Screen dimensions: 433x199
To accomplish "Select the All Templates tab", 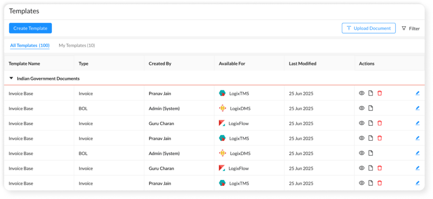I will pyautogui.click(x=30, y=45).
